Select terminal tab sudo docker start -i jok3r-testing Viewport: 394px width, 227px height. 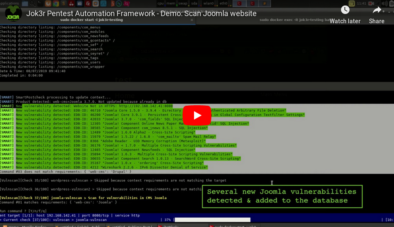tap(92, 20)
